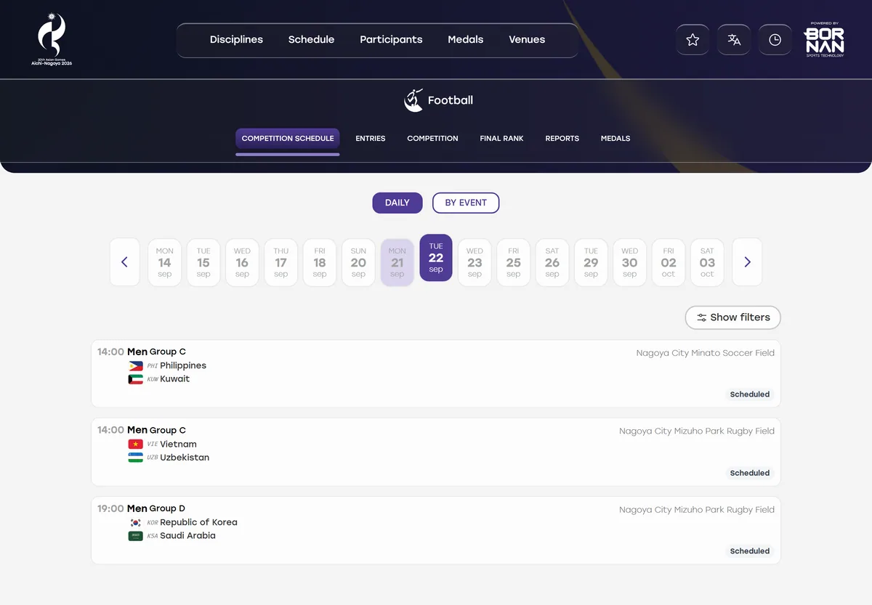Open the Schedule menu
The image size is (872, 605).
click(x=311, y=40)
